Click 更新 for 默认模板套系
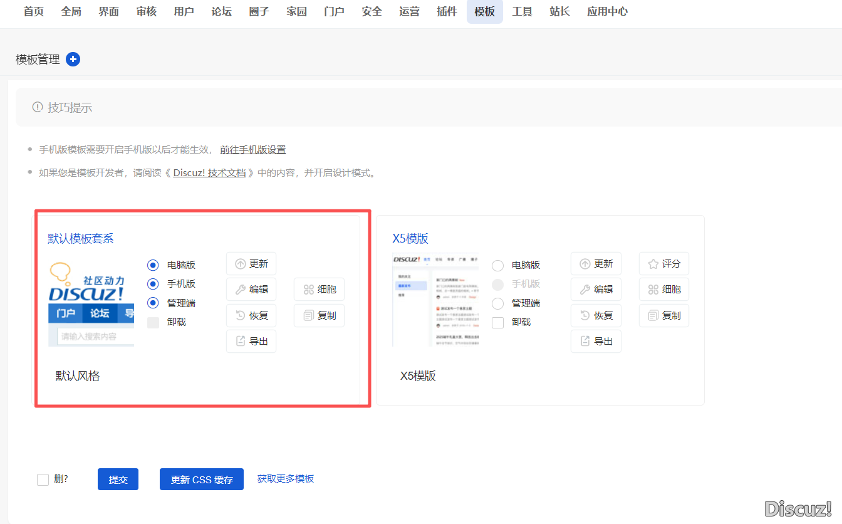 pyautogui.click(x=251, y=264)
